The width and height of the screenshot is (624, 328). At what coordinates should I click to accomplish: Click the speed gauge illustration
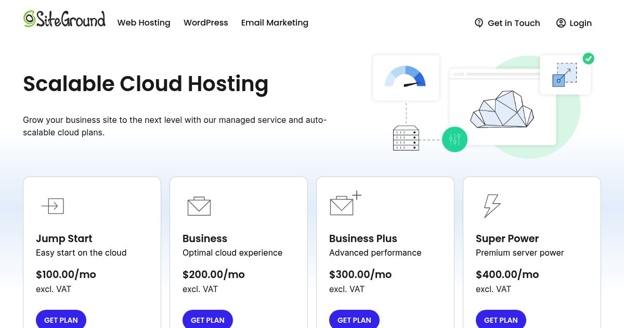point(406,77)
